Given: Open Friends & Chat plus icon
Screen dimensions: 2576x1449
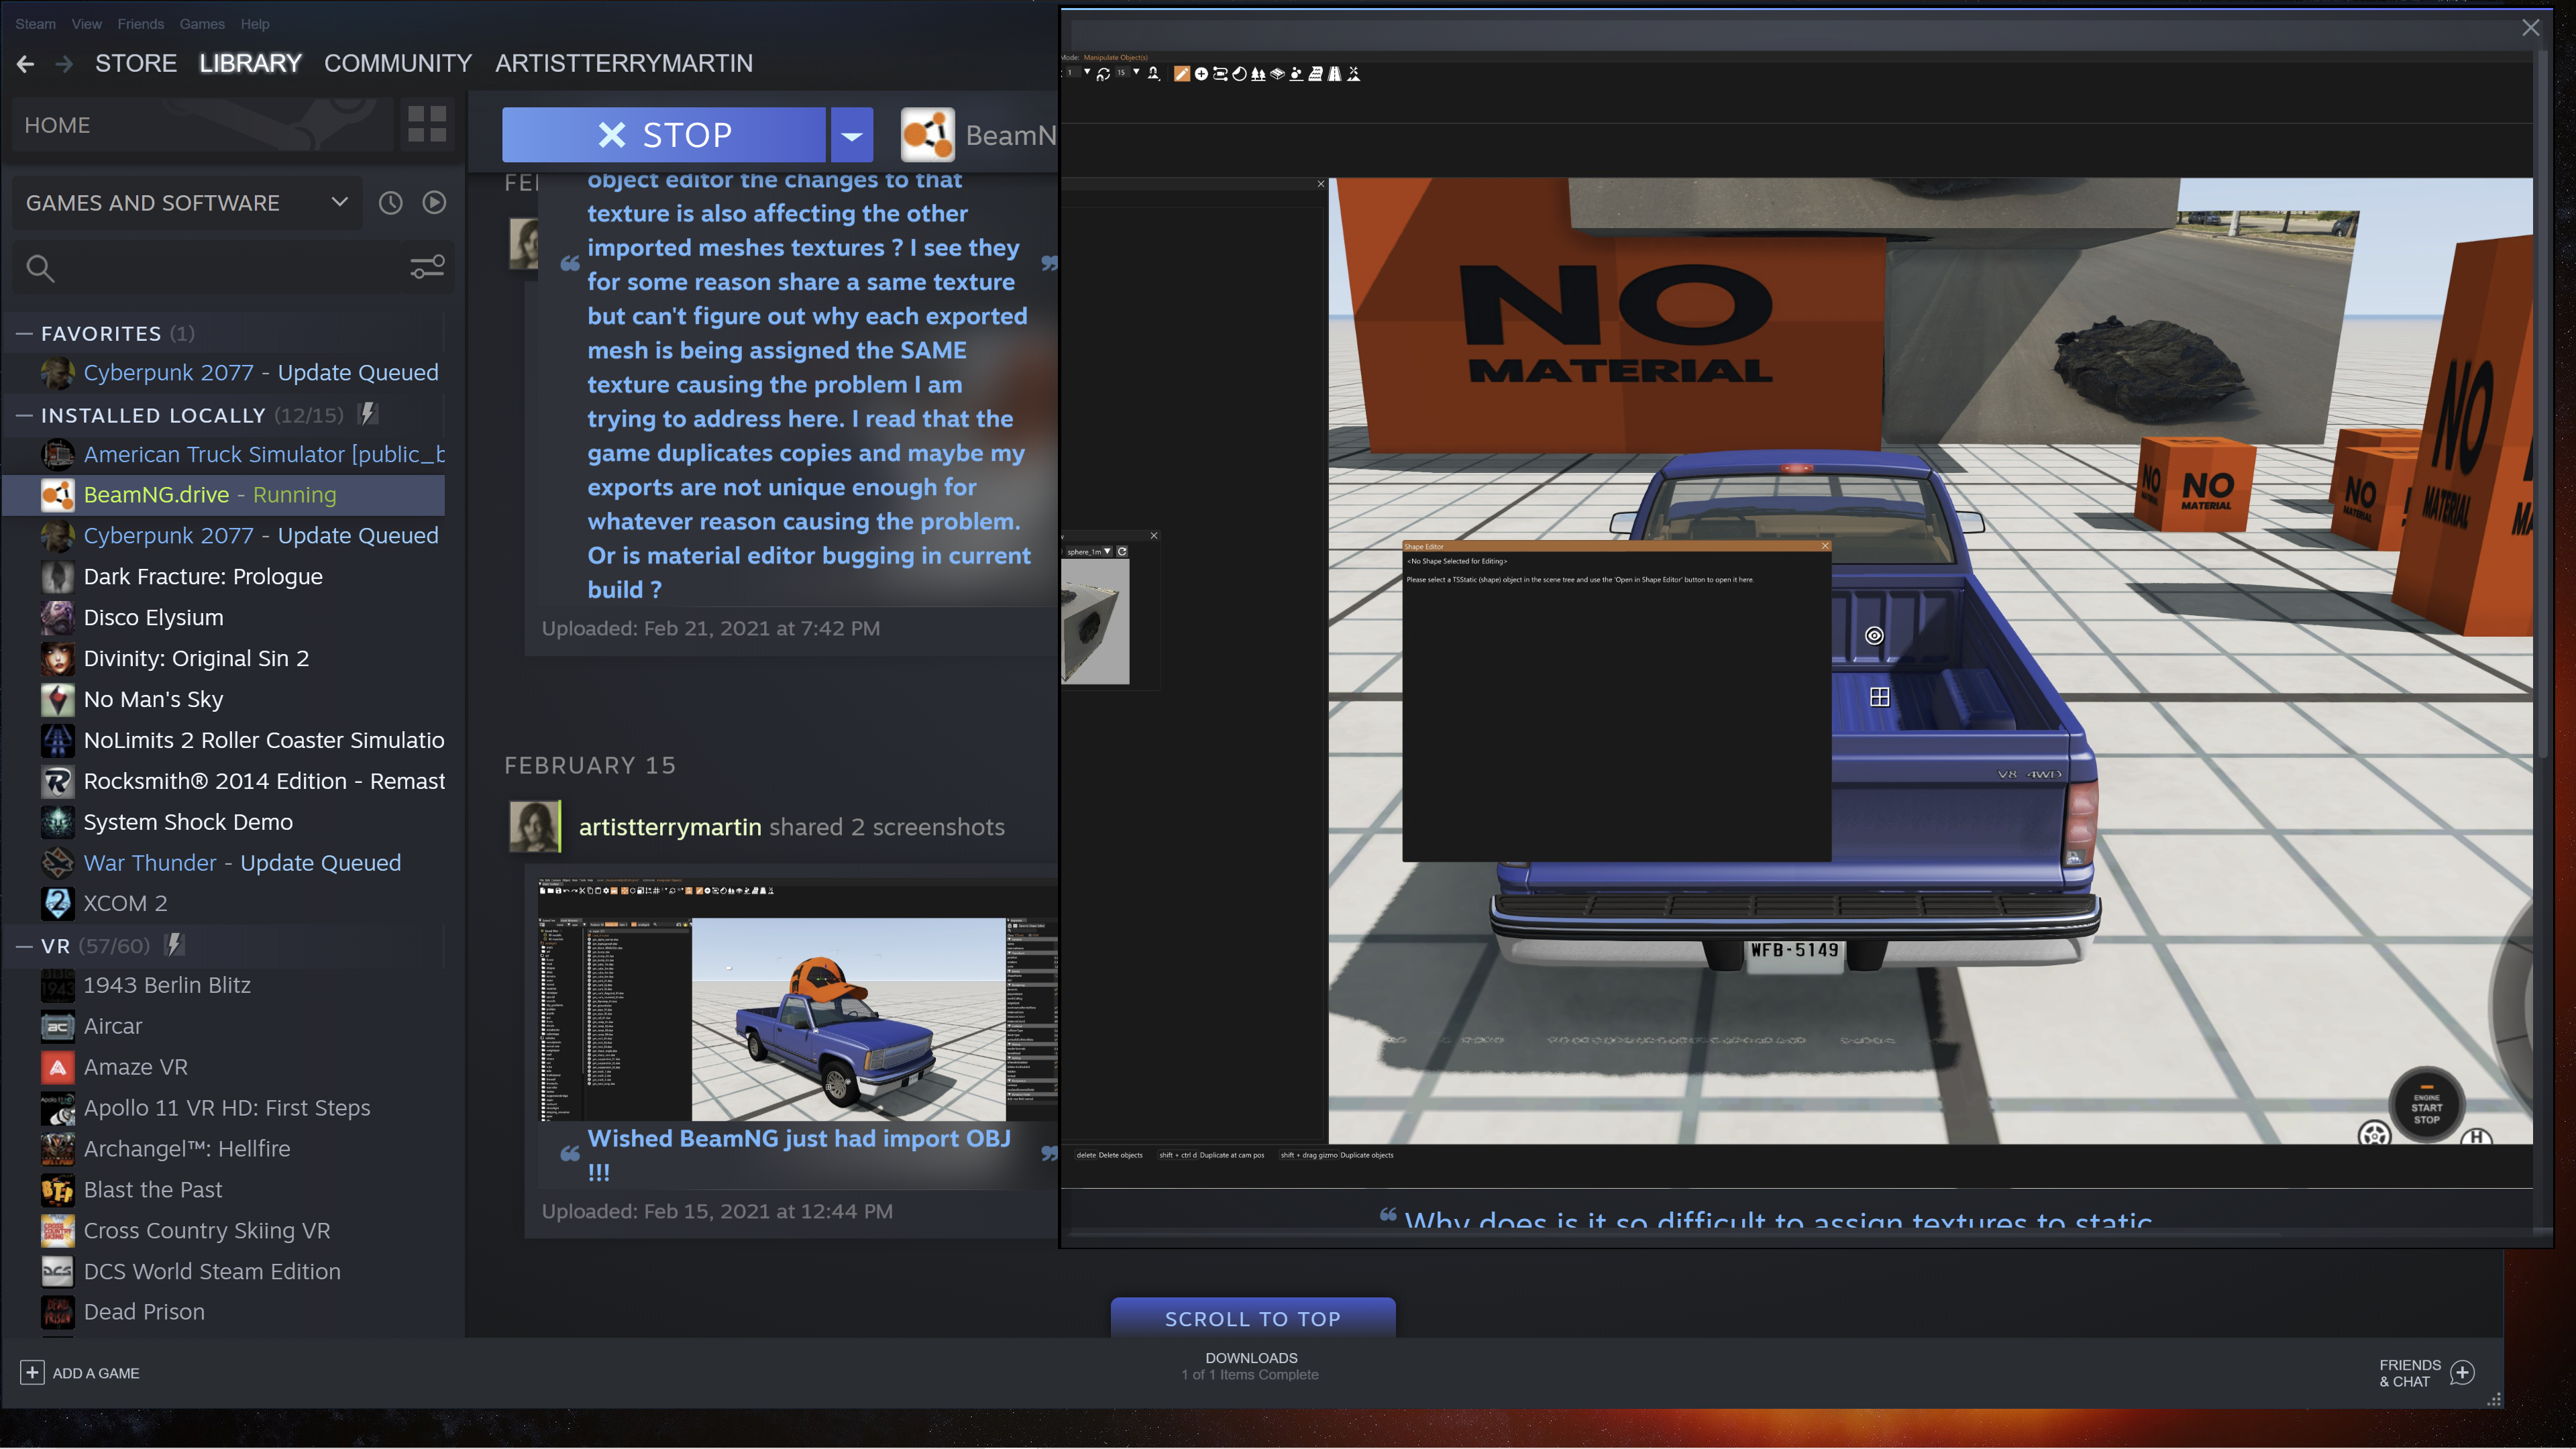Looking at the screenshot, I should coord(2462,1372).
